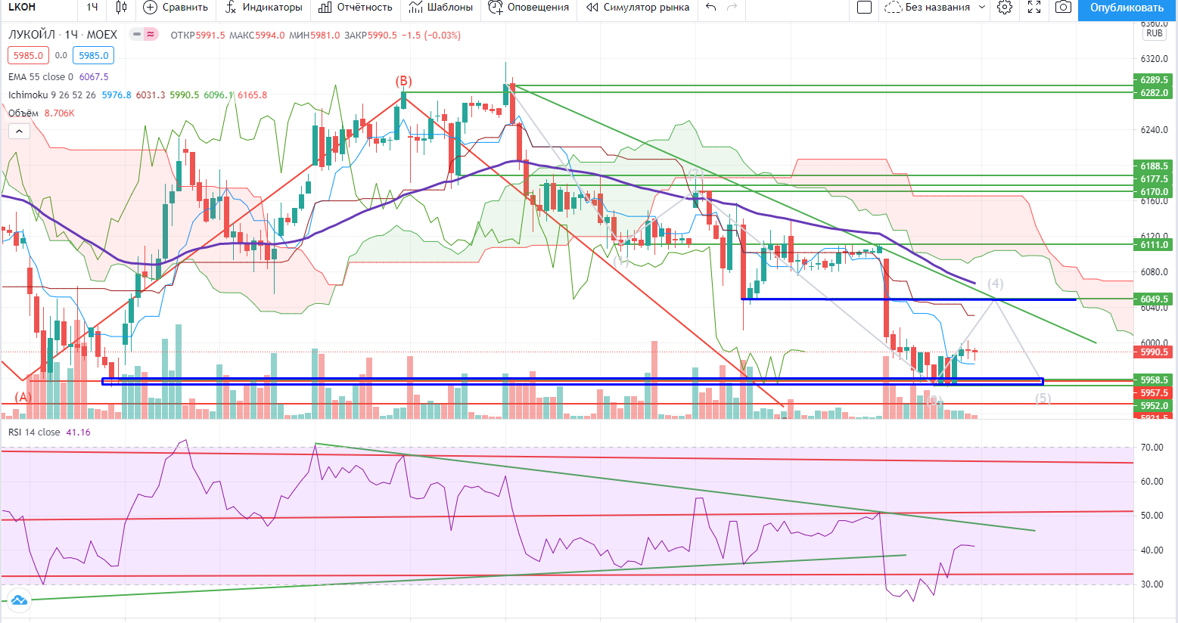Open the Отчётность financials menu
The image size is (1178, 623).
pyautogui.click(x=356, y=8)
